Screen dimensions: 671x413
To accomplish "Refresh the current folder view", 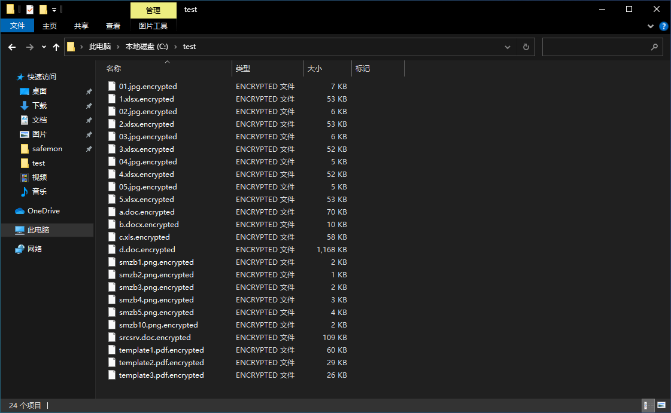I will point(526,47).
